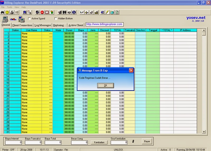Click the padlock toolbar icon
This screenshot has width=211, height=151.
[12, 12]
